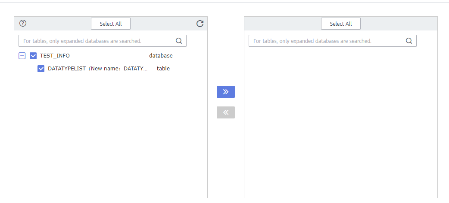Screen dimensions: 449x203
Task: Uncheck the TEST_INFO database checkbox
Action: [x=33, y=56]
